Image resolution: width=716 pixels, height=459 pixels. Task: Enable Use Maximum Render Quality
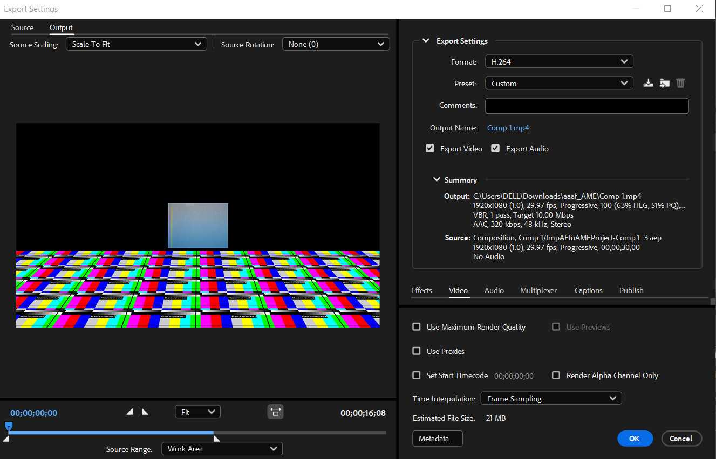point(417,327)
